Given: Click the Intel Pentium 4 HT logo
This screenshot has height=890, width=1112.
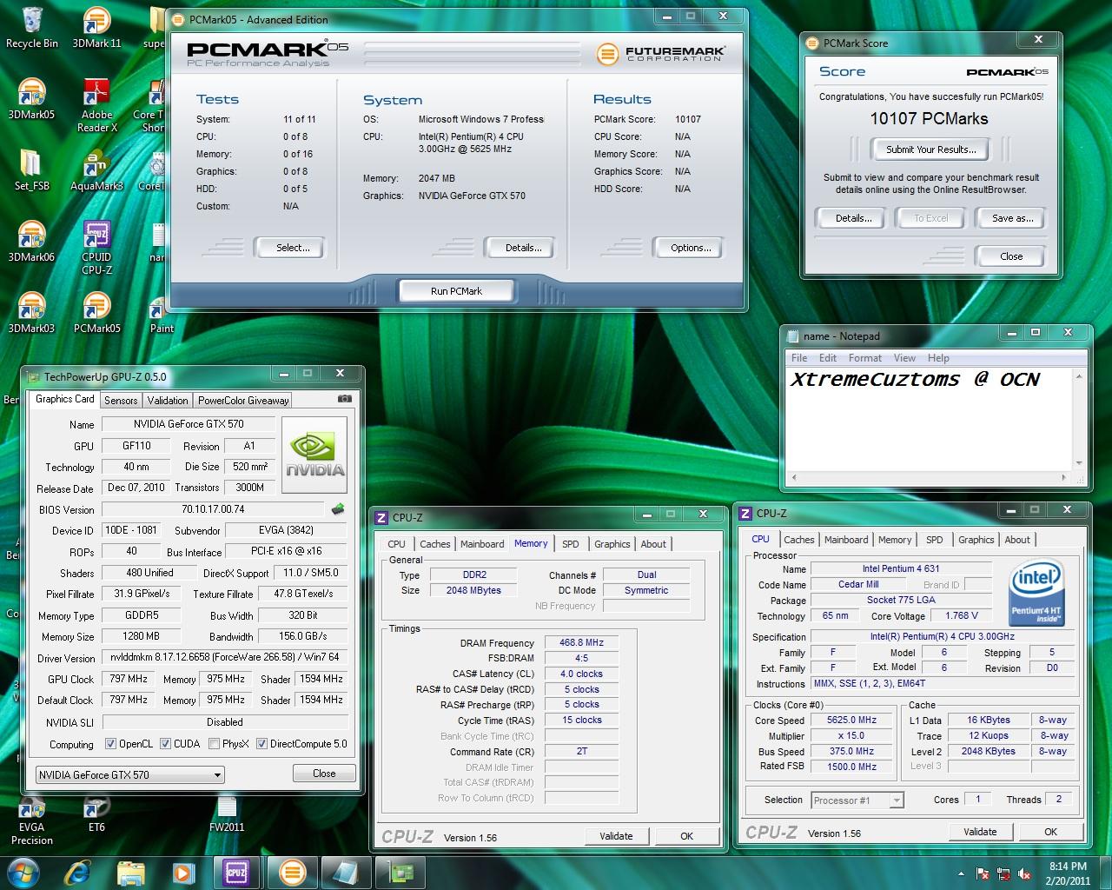Looking at the screenshot, I should pyautogui.click(x=1036, y=593).
